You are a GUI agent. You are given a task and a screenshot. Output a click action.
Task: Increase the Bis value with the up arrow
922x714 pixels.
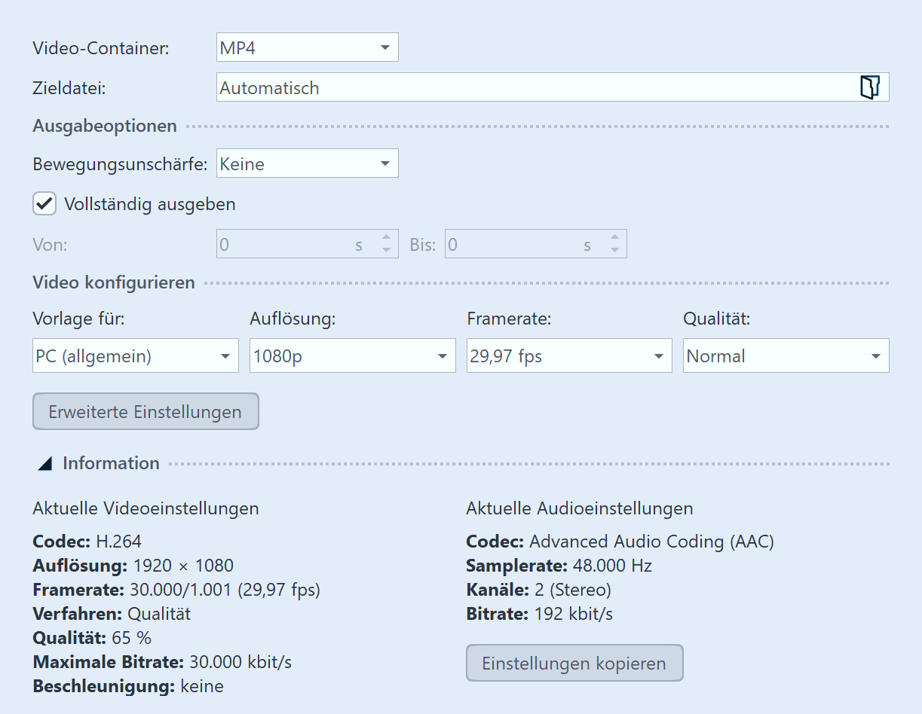(x=614, y=238)
